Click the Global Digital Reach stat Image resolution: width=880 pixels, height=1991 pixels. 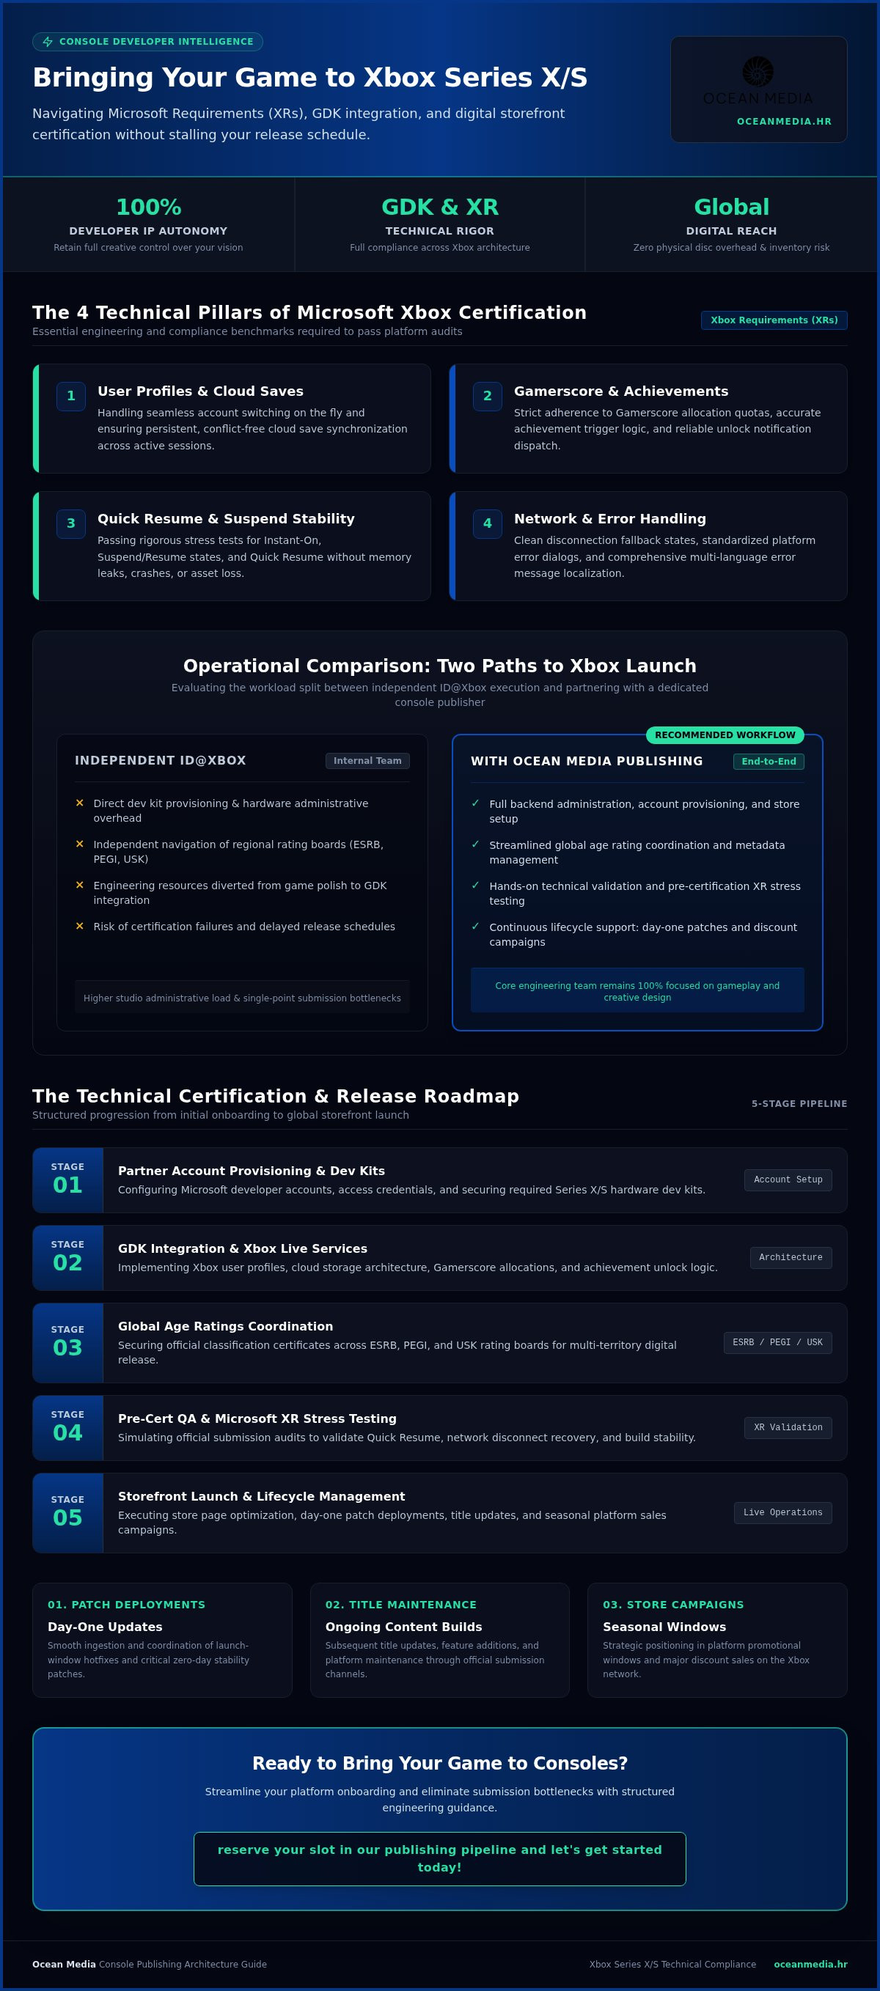[x=732, y=225]
